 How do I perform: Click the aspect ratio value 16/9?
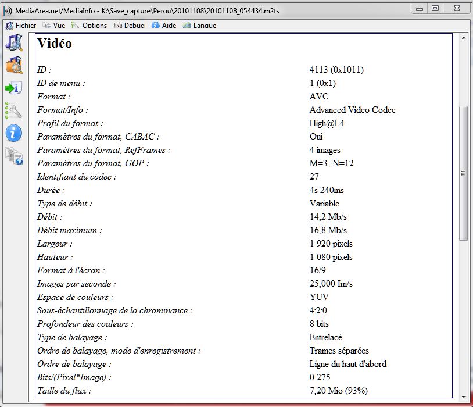318,270
